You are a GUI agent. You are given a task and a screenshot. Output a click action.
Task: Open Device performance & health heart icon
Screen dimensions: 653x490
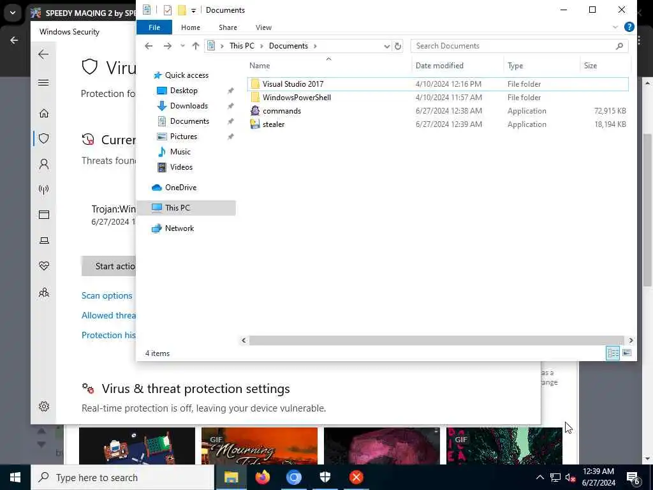(44, 266)
